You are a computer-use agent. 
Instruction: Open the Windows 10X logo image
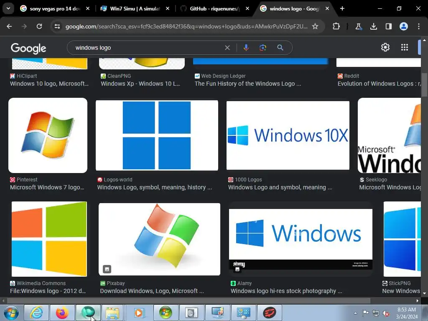pyautogui.click(x=288, y=135)
